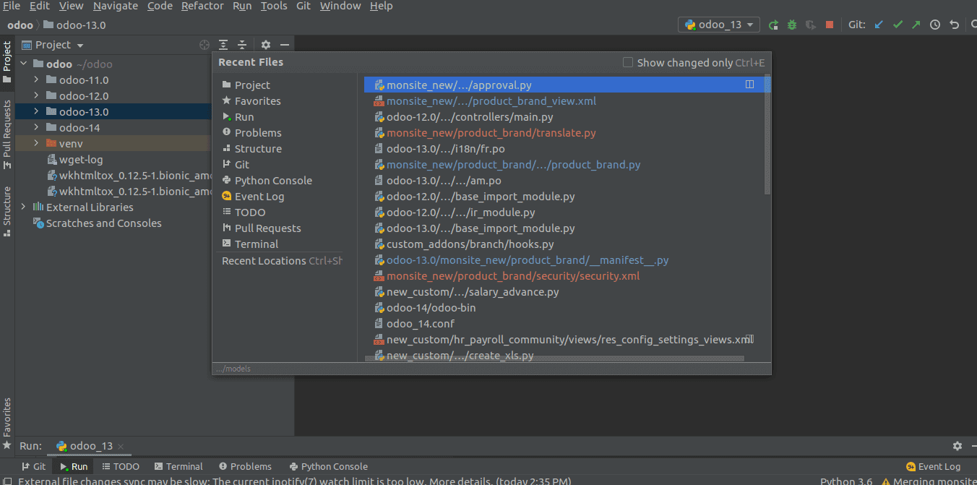The height and width of the screenshot is (485, 977).
Task: Choose Pull Requests in the Recent Files list
Action: [267, 228]
